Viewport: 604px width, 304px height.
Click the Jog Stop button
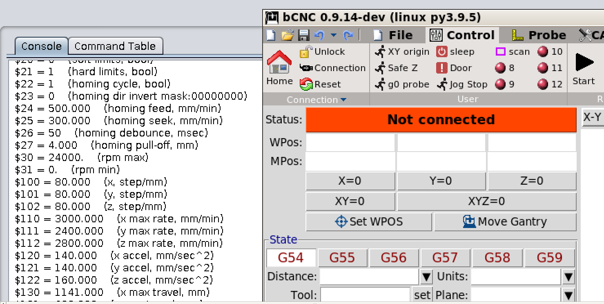[462, 84]
